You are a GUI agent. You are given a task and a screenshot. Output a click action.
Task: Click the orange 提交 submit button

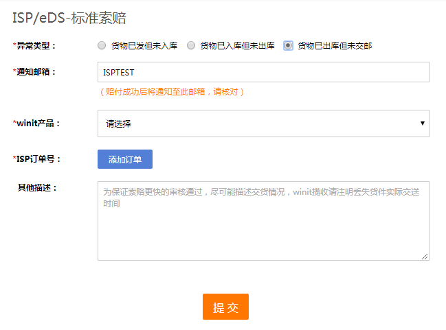pos(225,307)
